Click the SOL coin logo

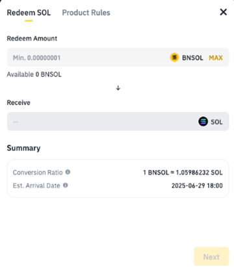203,122
